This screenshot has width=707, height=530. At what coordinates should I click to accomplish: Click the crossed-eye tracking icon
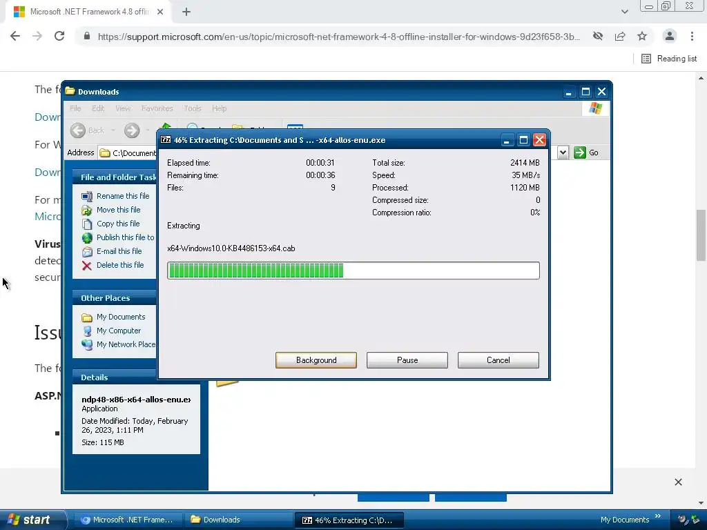[598, 36]
